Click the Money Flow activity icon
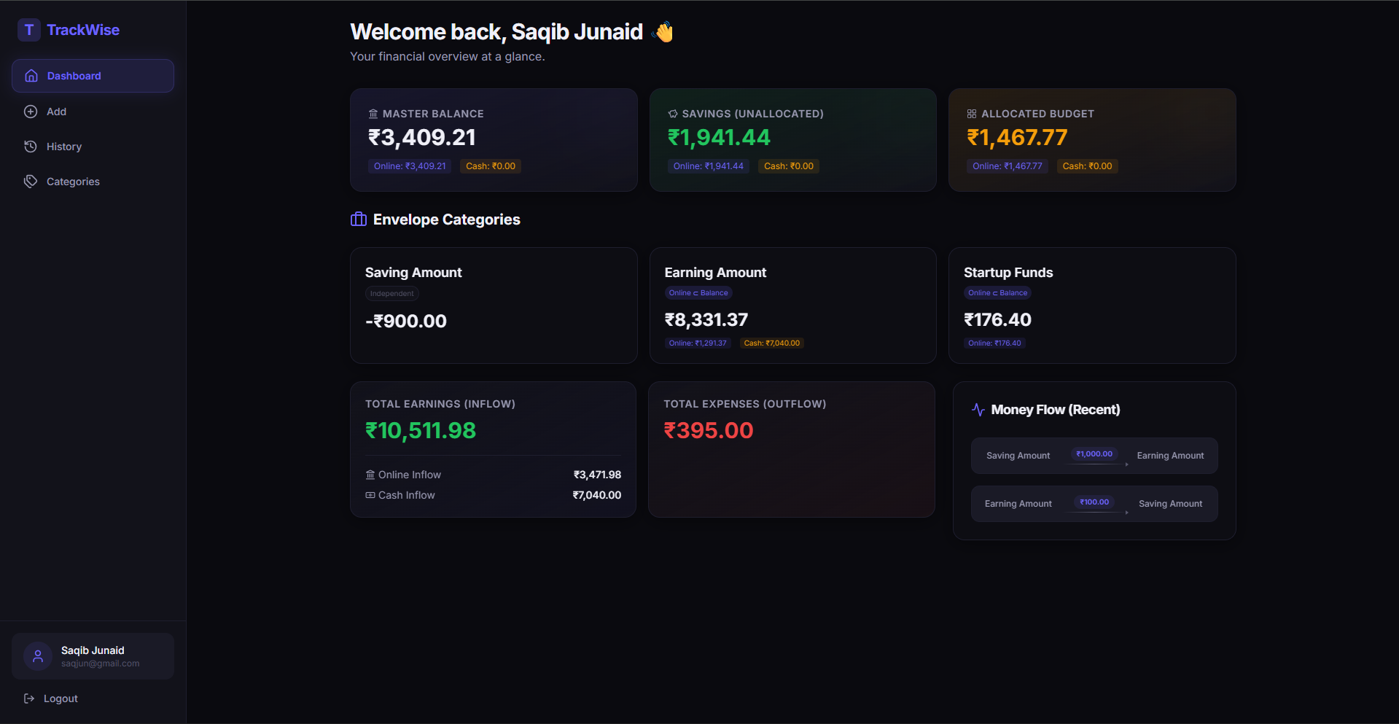 (x=978, y=410)
